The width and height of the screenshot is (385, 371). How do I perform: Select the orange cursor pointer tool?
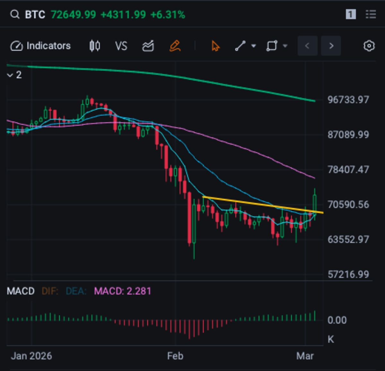tap(215, 46)
